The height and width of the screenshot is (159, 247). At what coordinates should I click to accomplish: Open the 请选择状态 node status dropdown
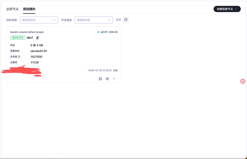pyautogui.click(x=94, y=20)
